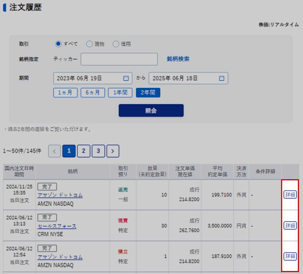Select 現物 radio button

click(89, 44)
